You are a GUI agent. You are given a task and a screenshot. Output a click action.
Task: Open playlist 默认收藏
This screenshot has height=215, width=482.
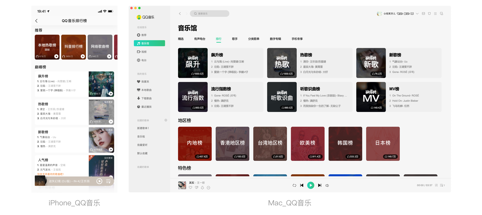point(142,153)
